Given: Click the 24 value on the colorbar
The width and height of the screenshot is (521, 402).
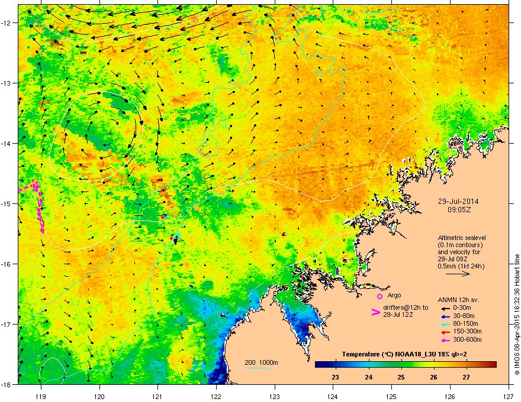Looking at the screenshot, I should 368,377.
